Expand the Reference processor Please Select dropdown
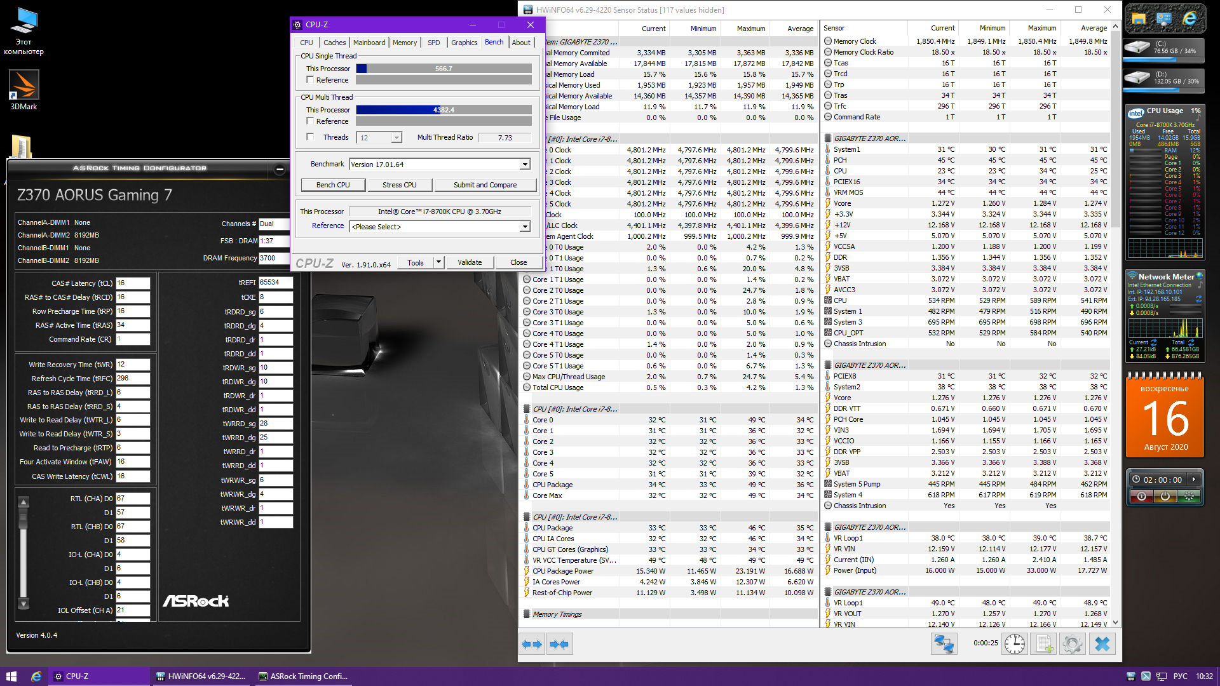The height and width of the screenshot is (686, 1220). 525,227
